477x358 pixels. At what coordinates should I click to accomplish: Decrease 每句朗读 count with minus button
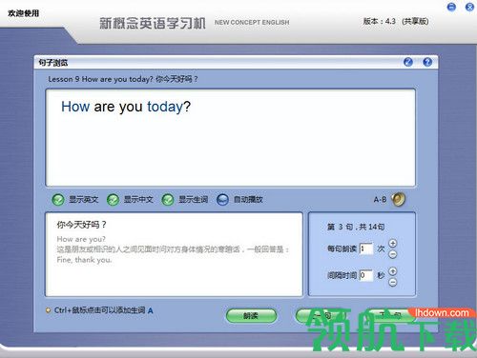click(x=393, y=254)
